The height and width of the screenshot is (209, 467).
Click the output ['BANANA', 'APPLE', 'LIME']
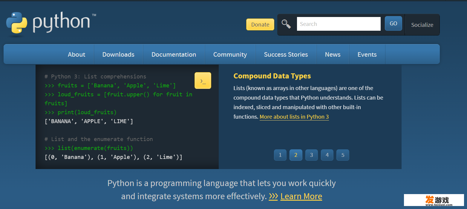(89, 121)
